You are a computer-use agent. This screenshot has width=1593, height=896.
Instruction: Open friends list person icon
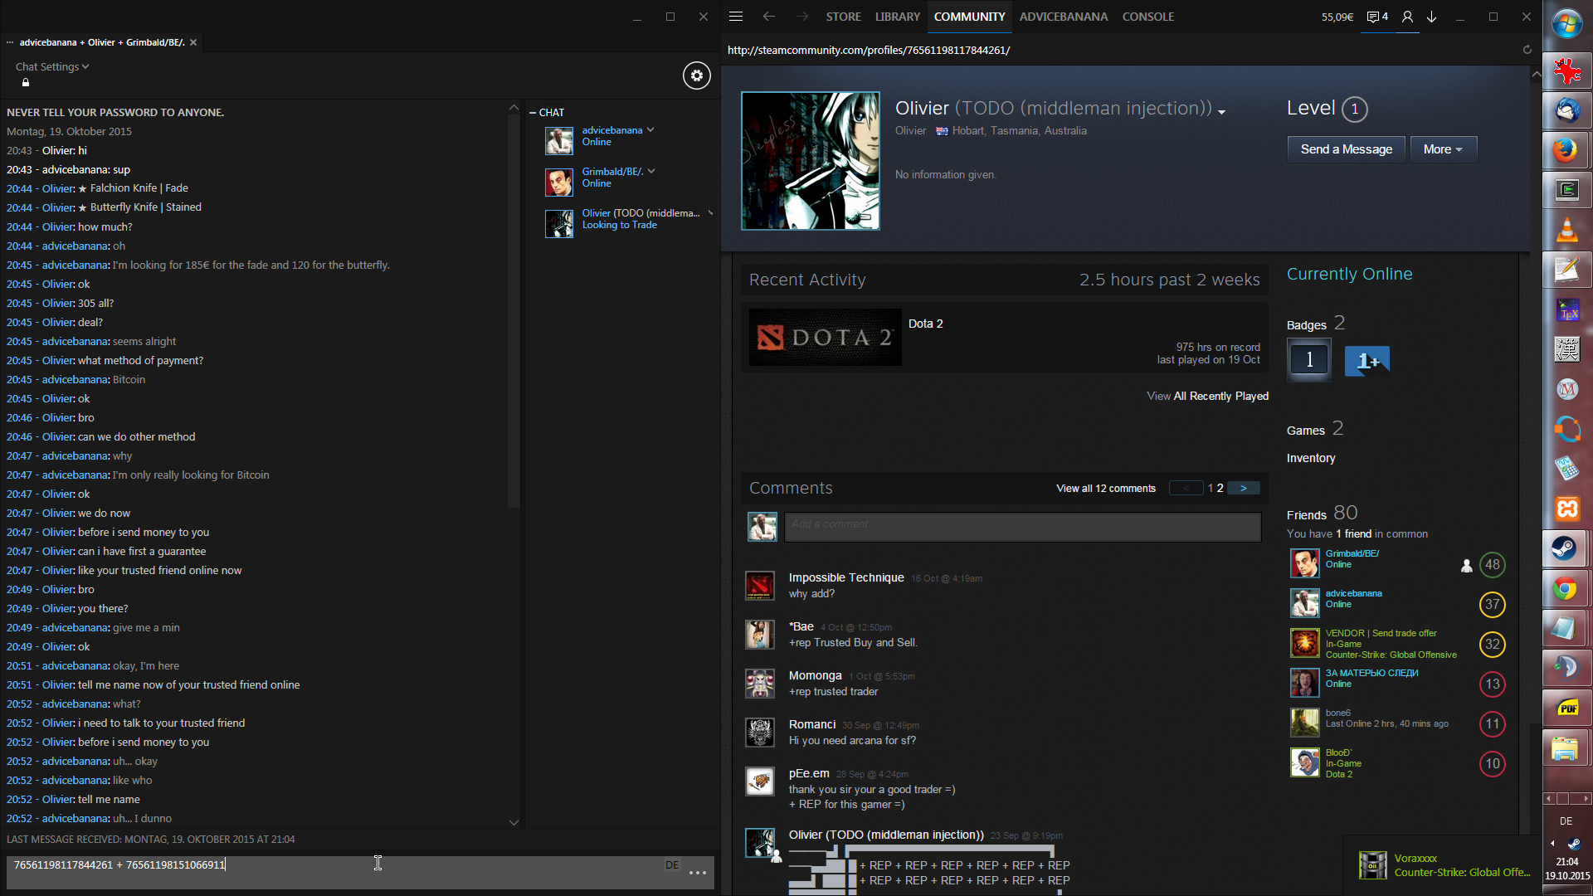pyautogui.click(x=1407, y=17)
